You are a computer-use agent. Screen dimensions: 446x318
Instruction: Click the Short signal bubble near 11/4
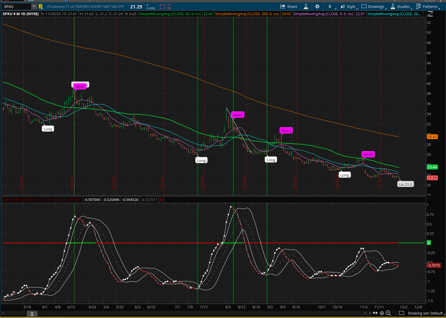pos(368,155)
